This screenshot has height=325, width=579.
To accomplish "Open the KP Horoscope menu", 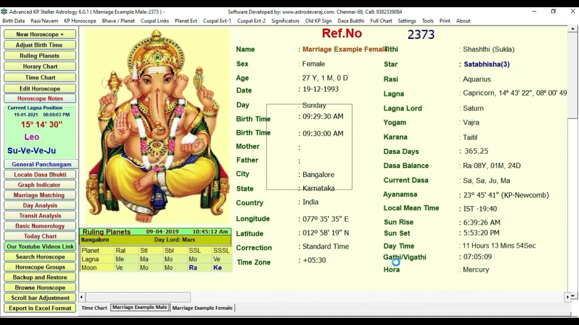I will (x=80, y=21).
